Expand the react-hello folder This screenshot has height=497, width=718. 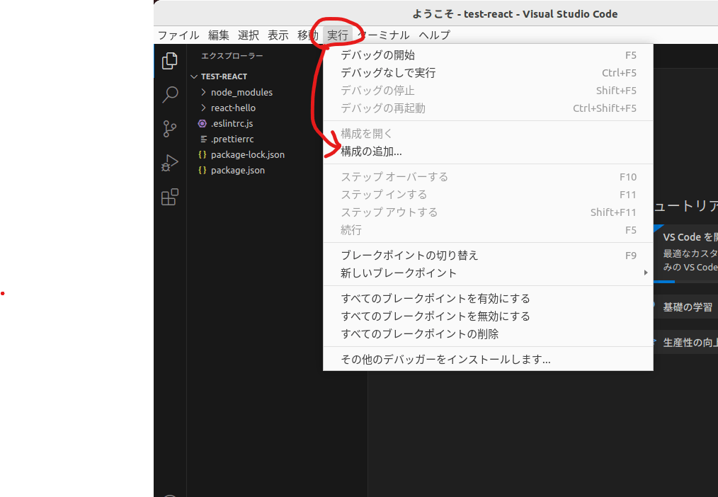203,108
